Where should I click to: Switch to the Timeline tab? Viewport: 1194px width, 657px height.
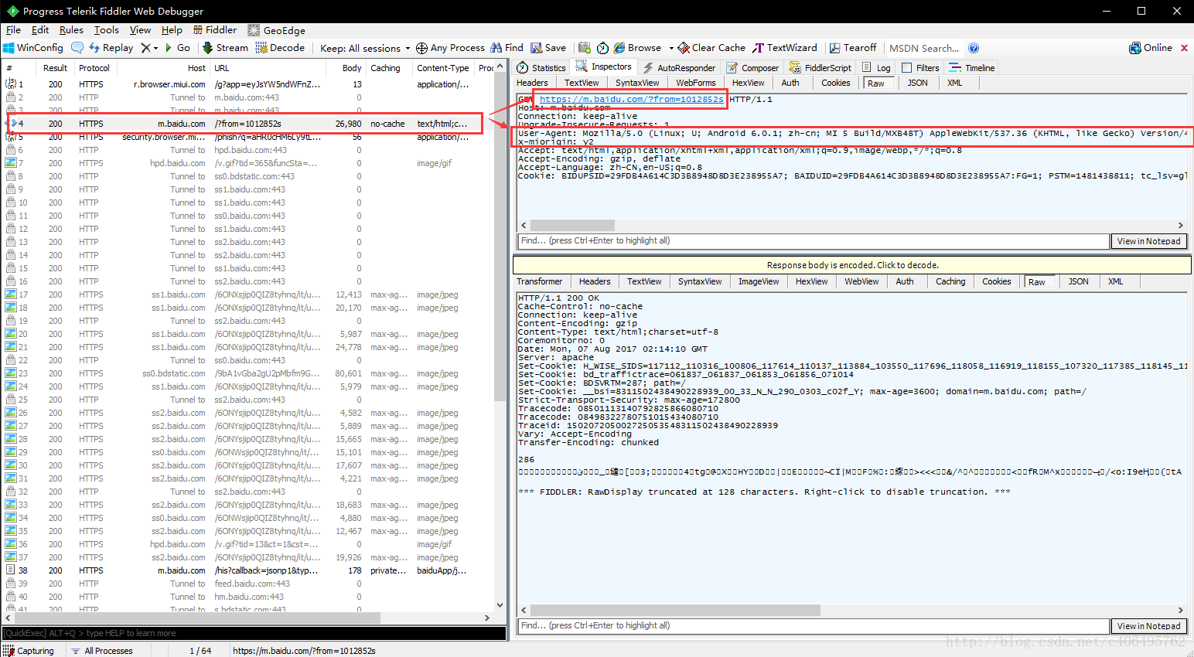pos(972,68)
